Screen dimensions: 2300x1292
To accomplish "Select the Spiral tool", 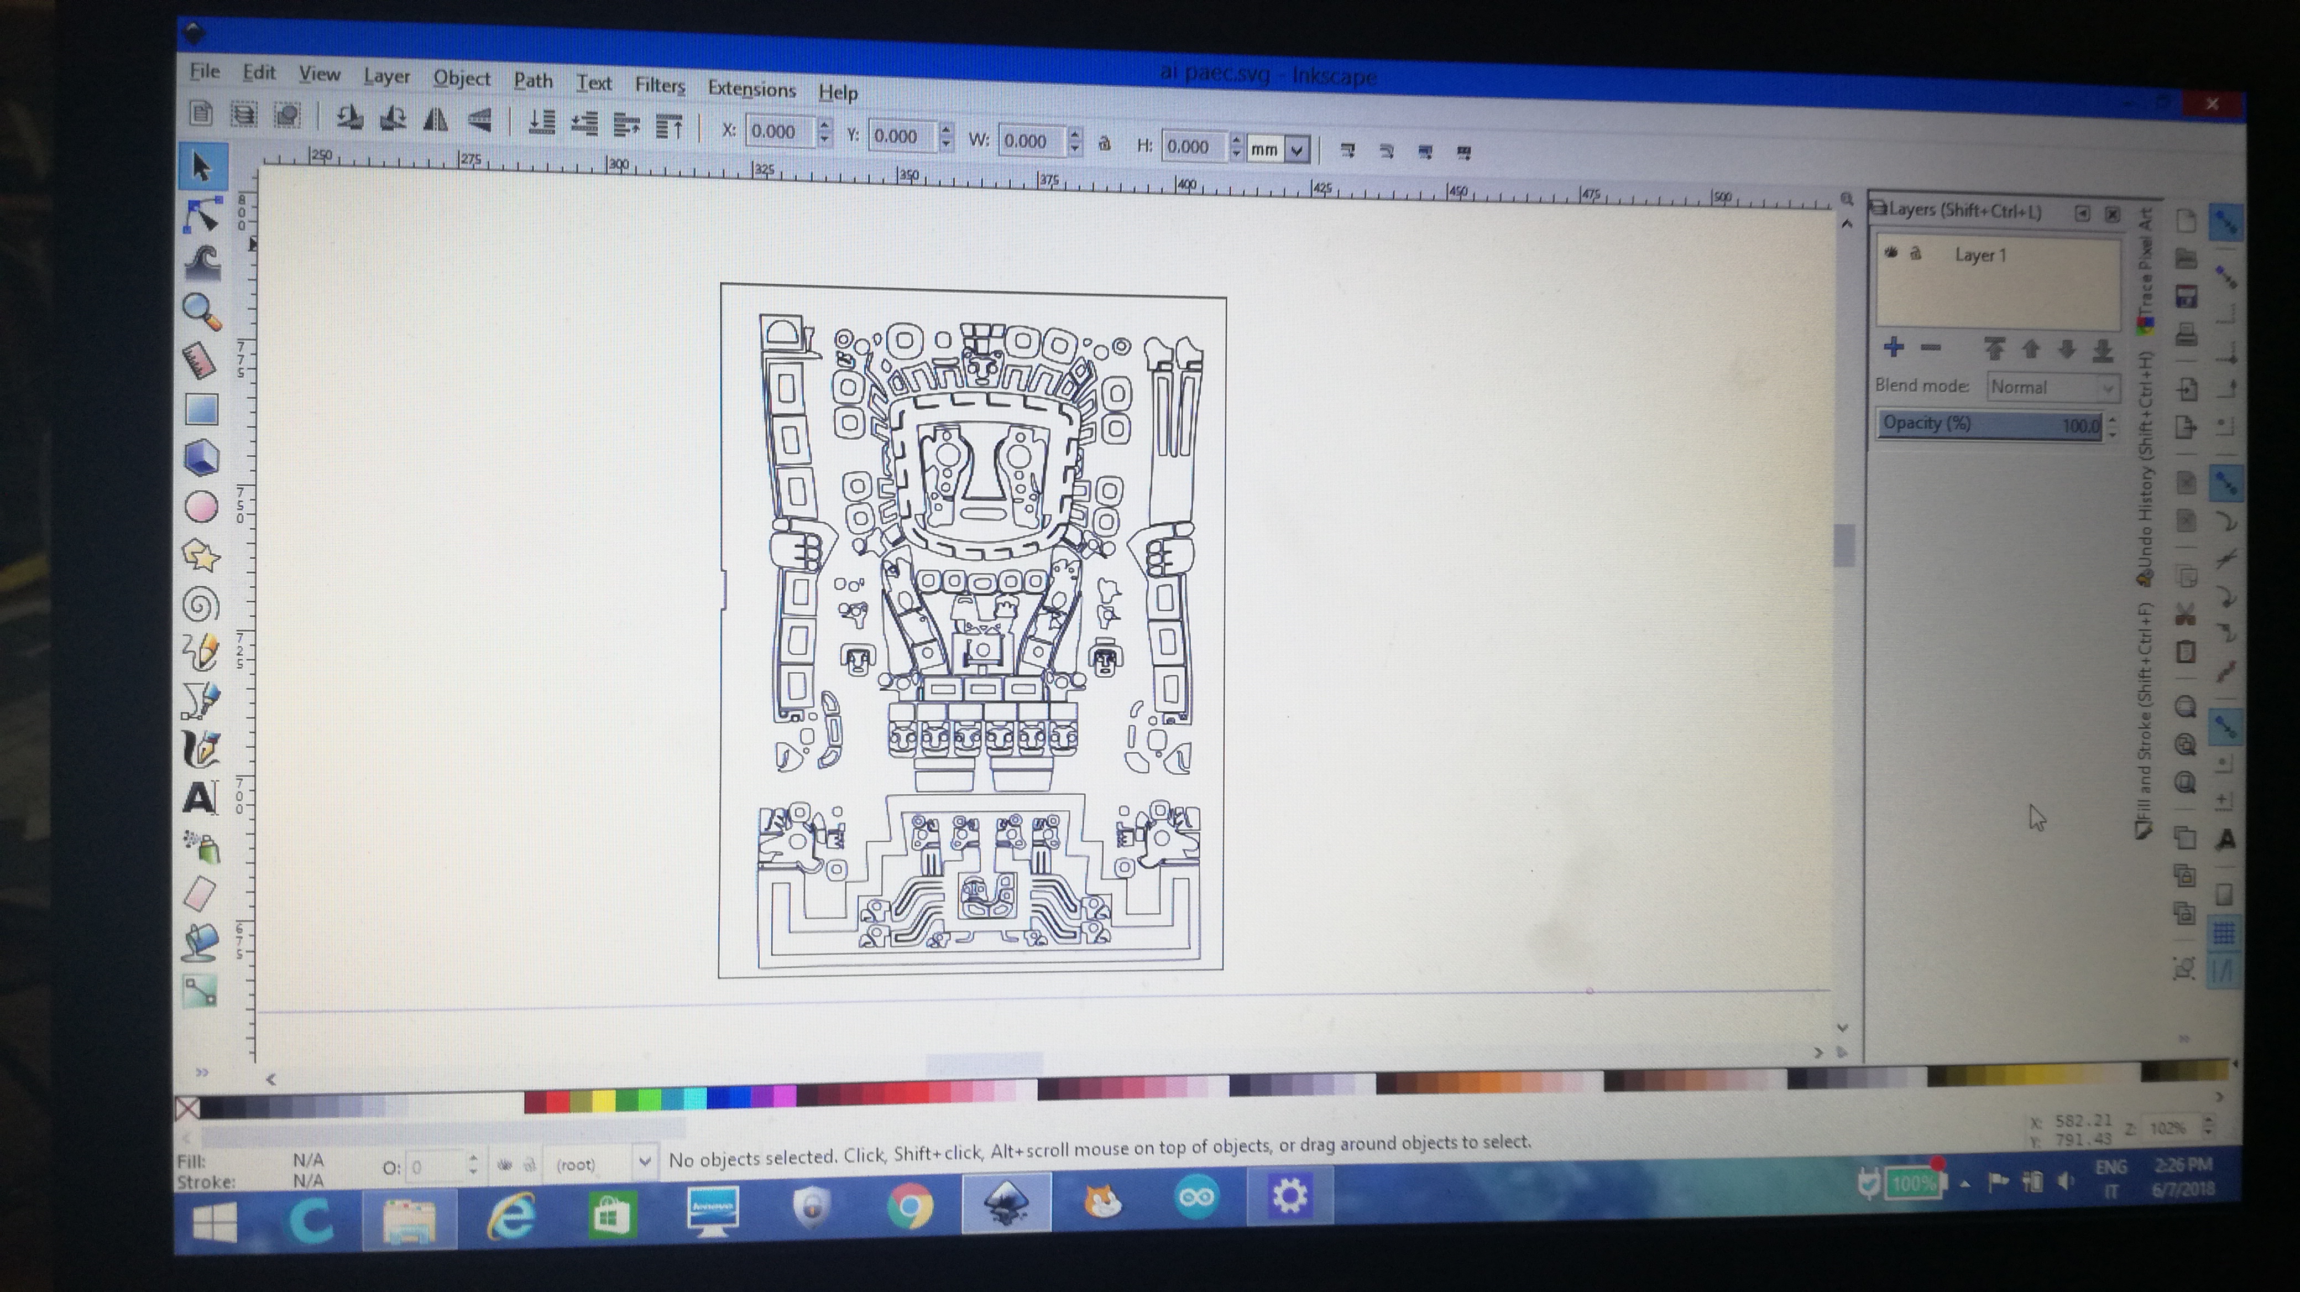I will (201, 605).
